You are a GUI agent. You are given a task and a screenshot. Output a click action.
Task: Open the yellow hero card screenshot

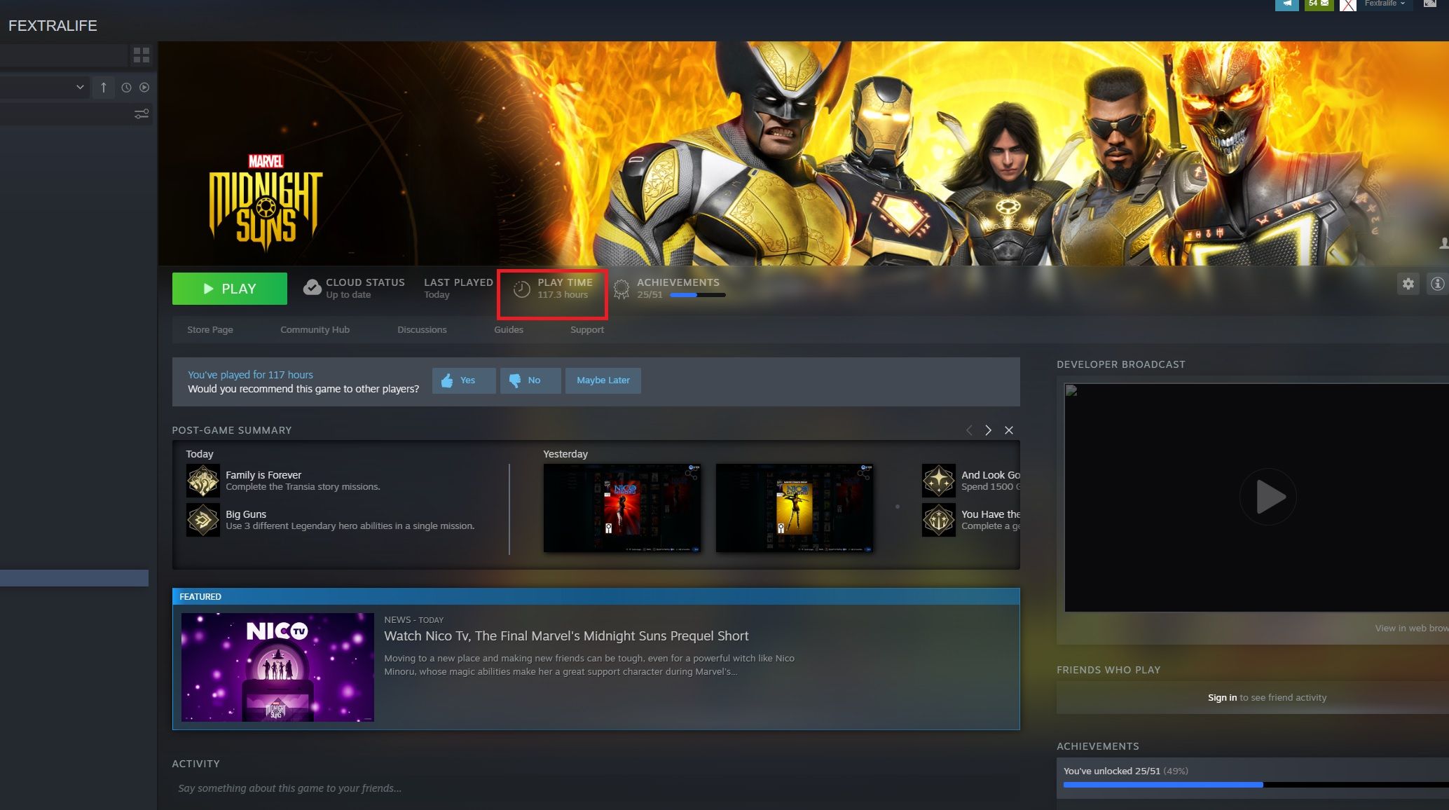tap(795, 508)
